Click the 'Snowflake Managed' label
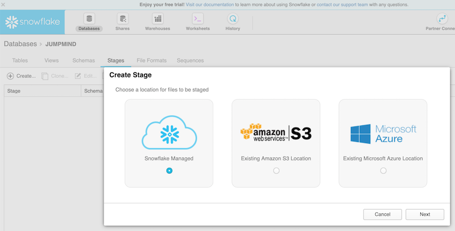 pos(169,158)
